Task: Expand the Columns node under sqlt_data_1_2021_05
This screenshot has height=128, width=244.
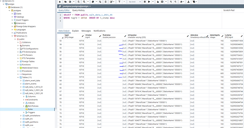Action: (24, 96)
